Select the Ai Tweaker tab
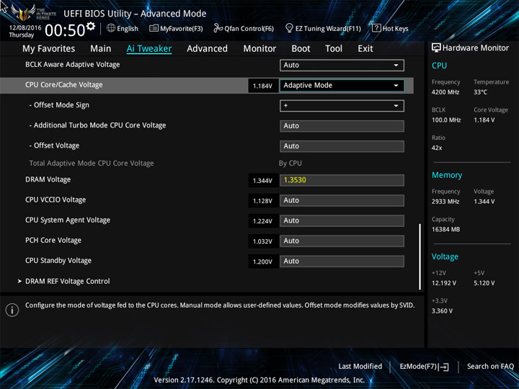Viewport: 519px width, 389px height. [149, 49]
